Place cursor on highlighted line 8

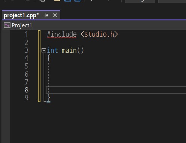(x=116, y=90)
